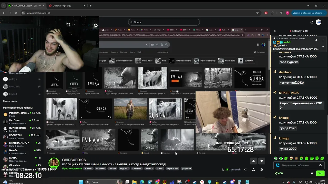Open recommended channel ROSHTEIN
Viewport: 328px width, 184px height.
click(22, 137)
